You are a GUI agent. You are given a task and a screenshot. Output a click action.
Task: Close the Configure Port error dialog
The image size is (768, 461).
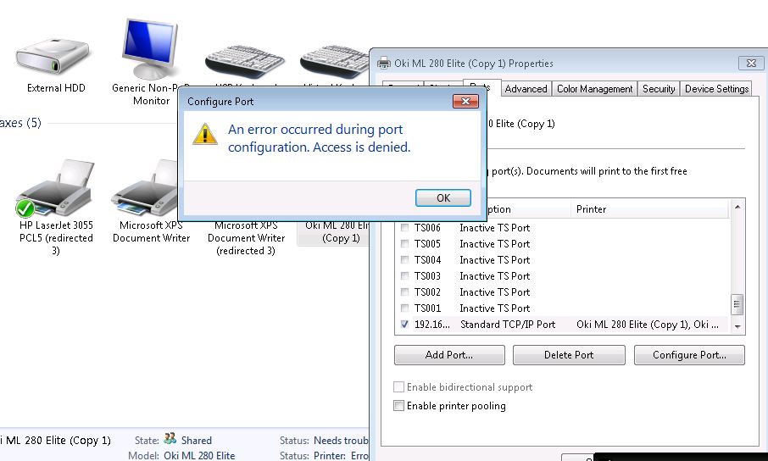tap(465, 102)
